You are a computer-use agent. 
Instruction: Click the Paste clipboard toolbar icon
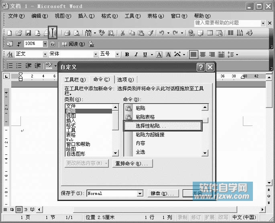point(141,33)
